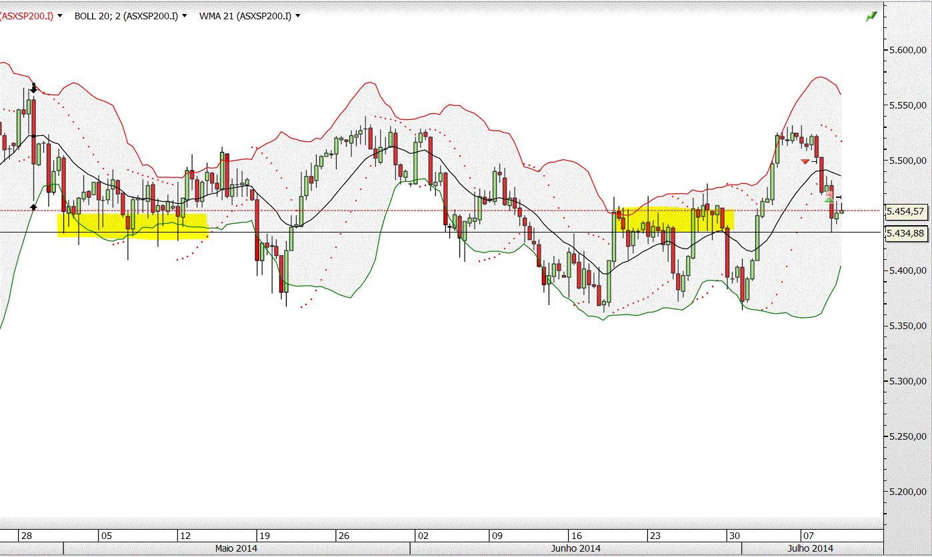Screen dimensions: 932x557
Task: Click the date label 02 on time axis
Action: [422, 536]
